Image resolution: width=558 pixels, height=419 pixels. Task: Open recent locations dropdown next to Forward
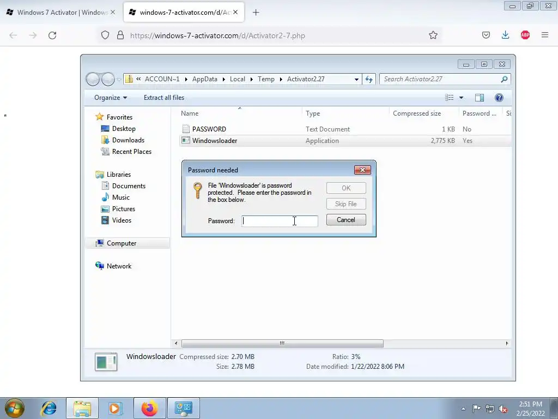[x=119, y=80]
